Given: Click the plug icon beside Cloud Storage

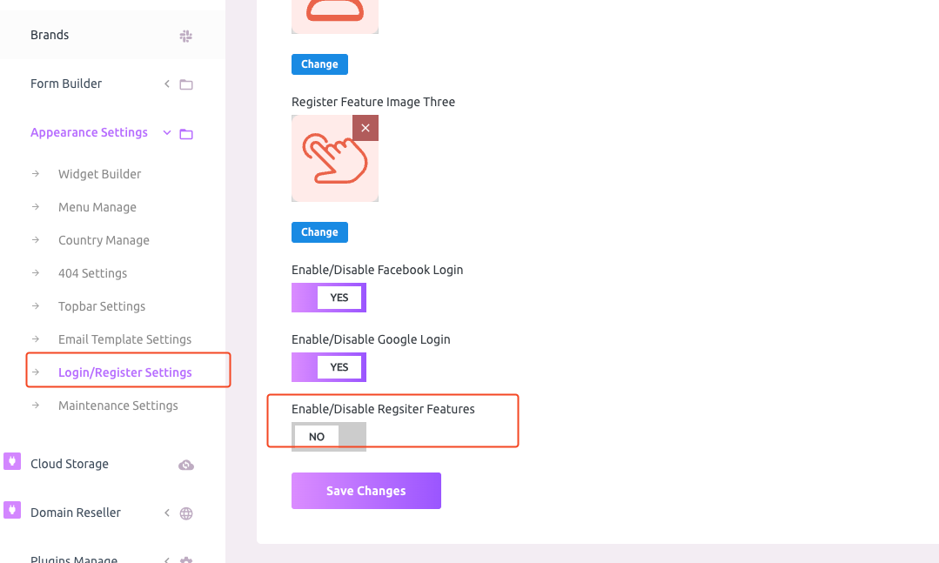Looking at the screenshot, I should pos(12,461).
